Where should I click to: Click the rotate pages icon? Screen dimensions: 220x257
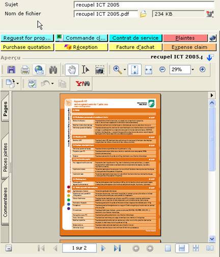(11, 84)
